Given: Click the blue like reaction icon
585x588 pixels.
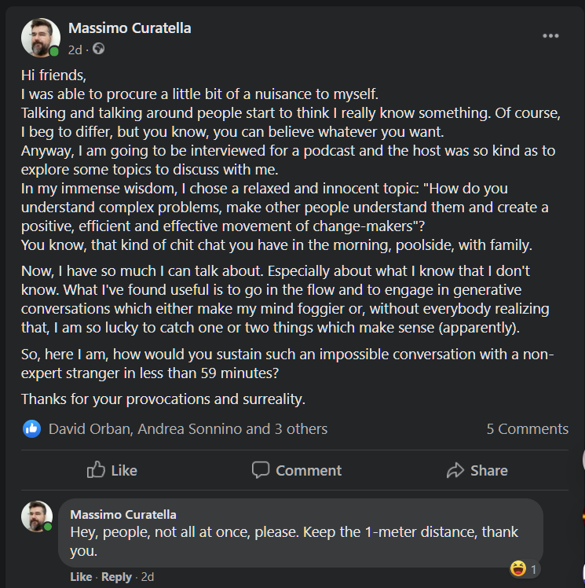Looking at the screenshot, I should tap(32, 428).
